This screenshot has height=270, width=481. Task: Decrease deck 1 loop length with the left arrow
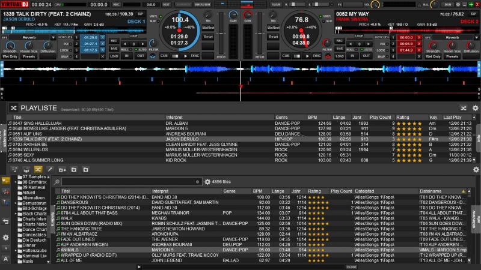125,44
